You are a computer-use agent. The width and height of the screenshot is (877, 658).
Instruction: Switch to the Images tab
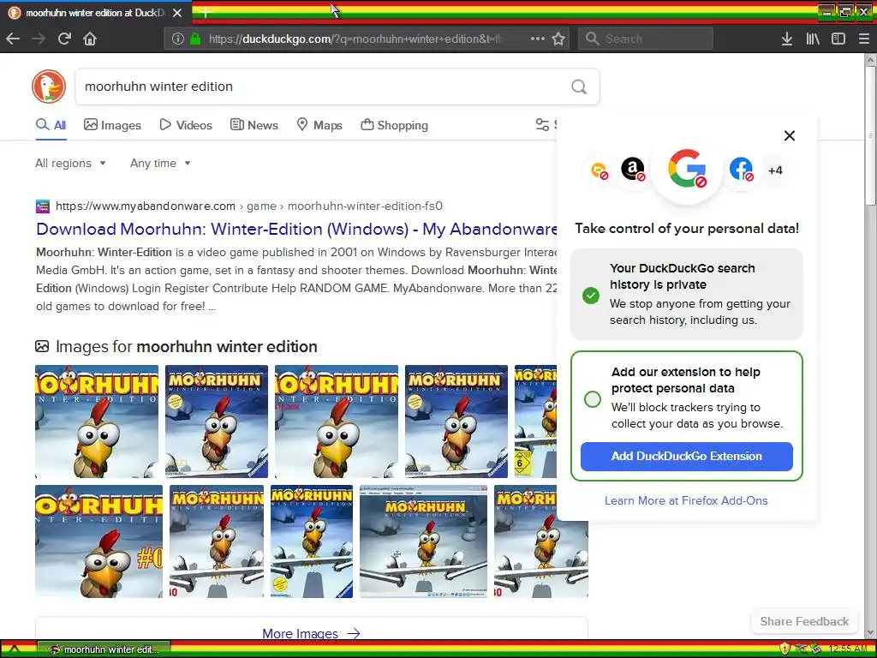click(x=112, y=125)
